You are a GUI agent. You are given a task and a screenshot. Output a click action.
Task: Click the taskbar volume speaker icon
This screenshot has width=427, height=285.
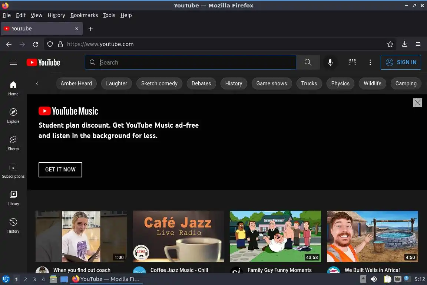(374, 279)
